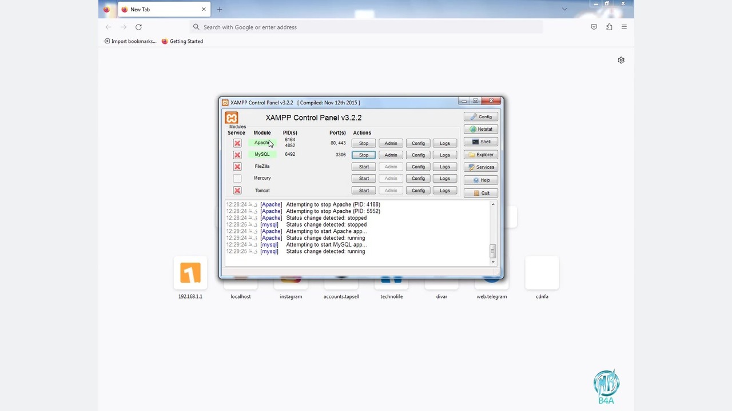The width and height of the screenshot is (732, 411).
Task: Start the FileZilla module
Action: point(364,167)
